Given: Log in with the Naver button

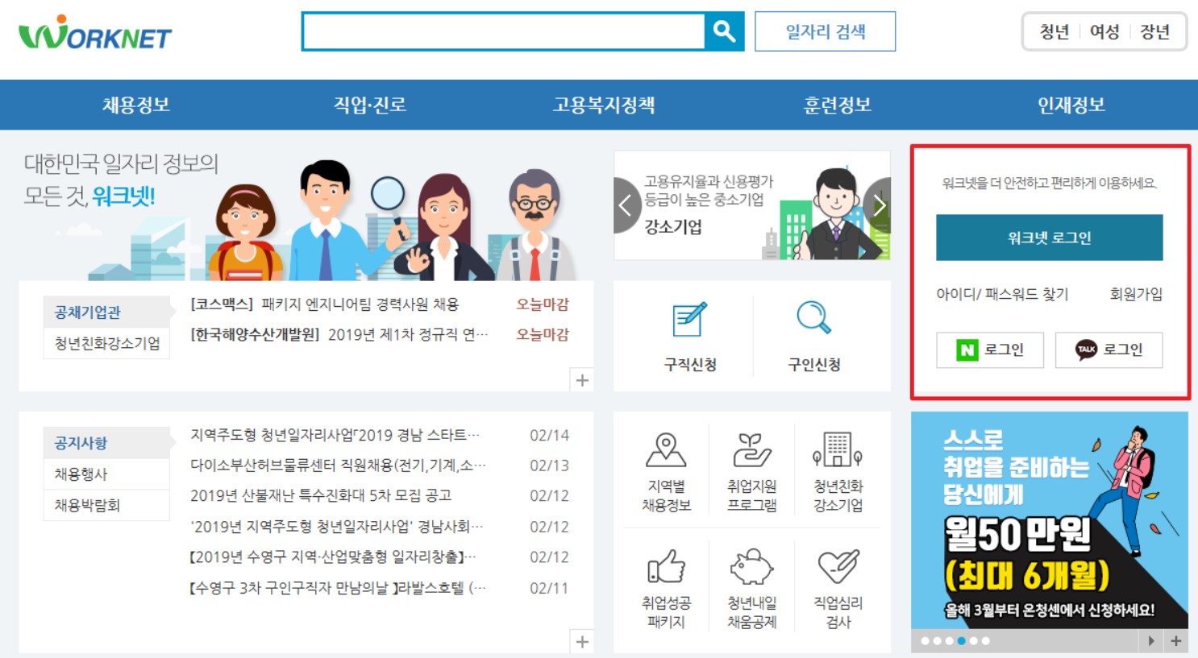Looking at the screenshot, I should coord(990,350).
